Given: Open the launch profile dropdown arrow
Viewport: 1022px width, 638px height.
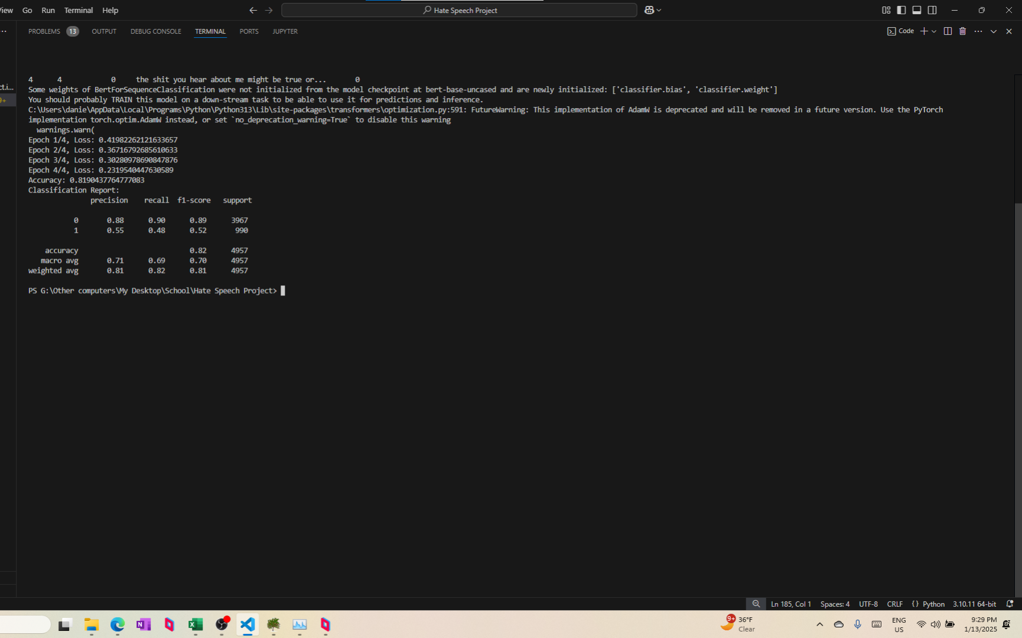Looking at the screenshot, I should (x=934, y=31).
